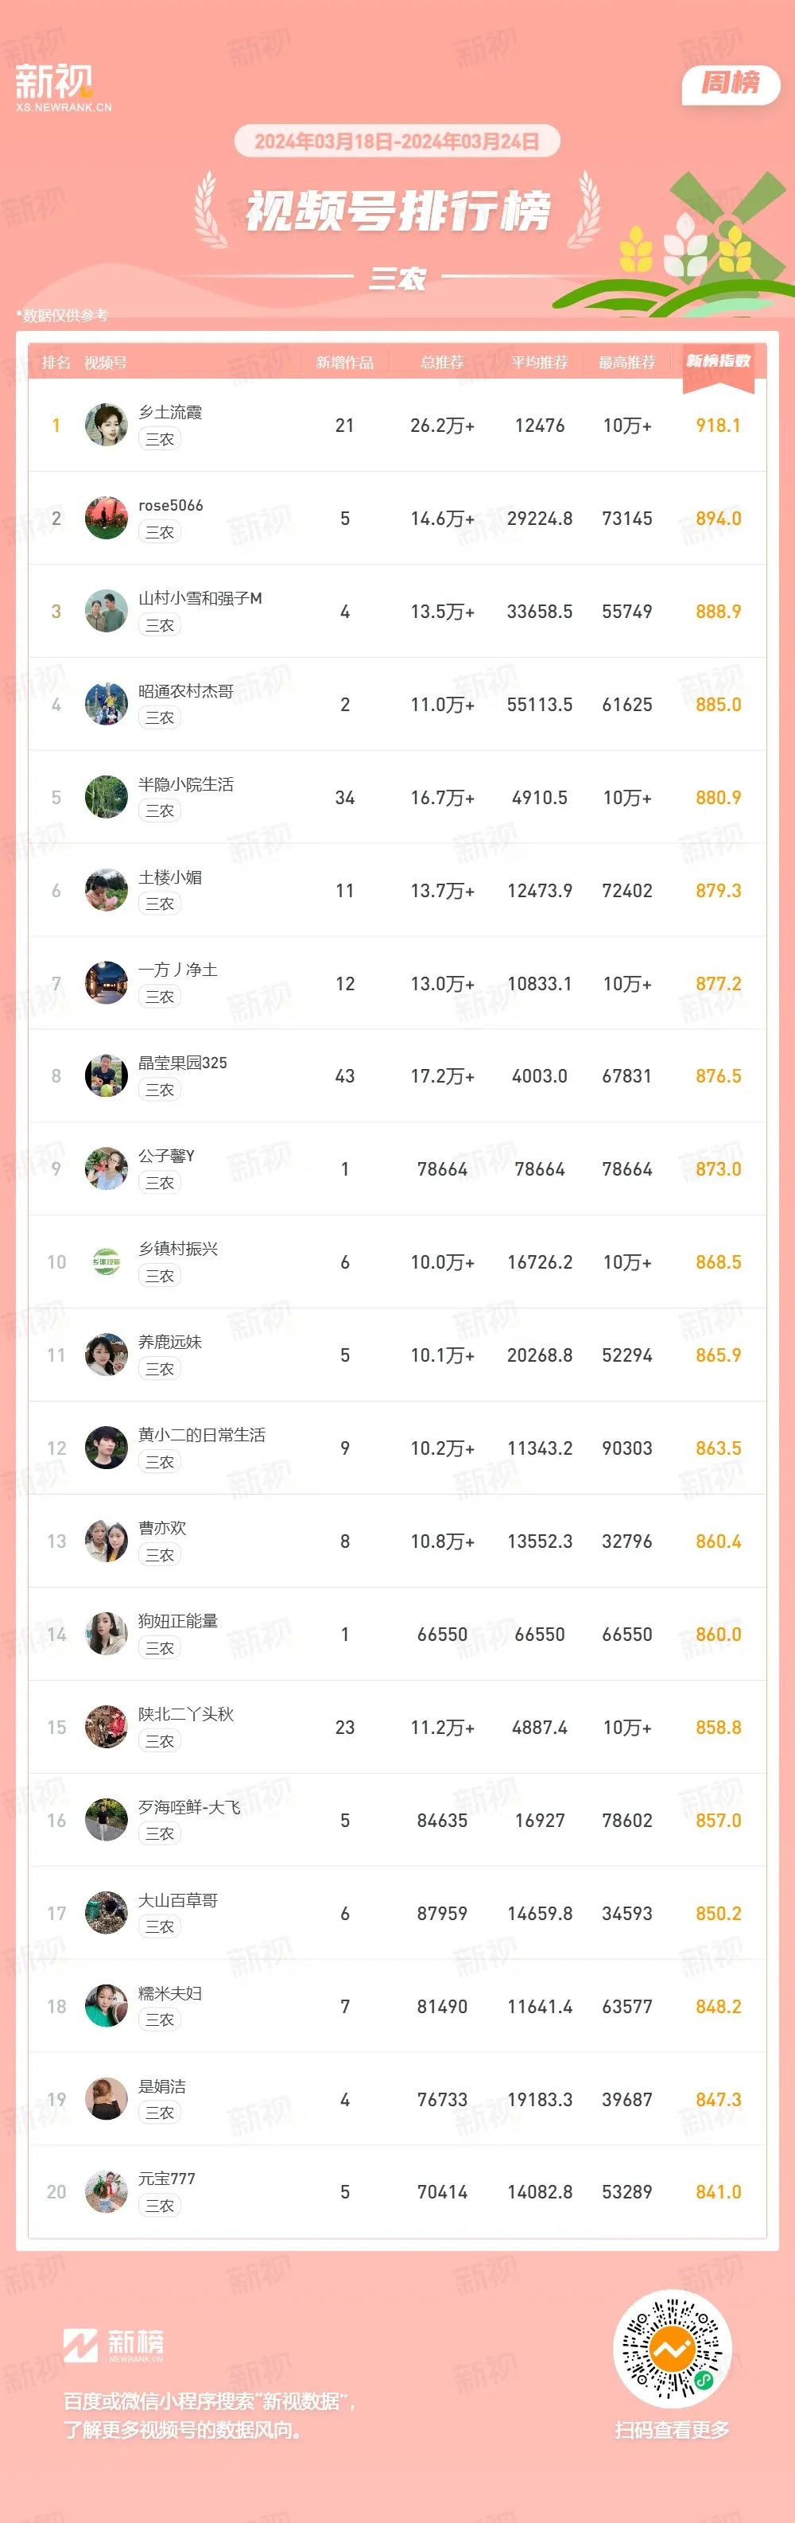Click 918.1 index score for rank one
This screenshot has height=2523, width=795.
point(719,425)
